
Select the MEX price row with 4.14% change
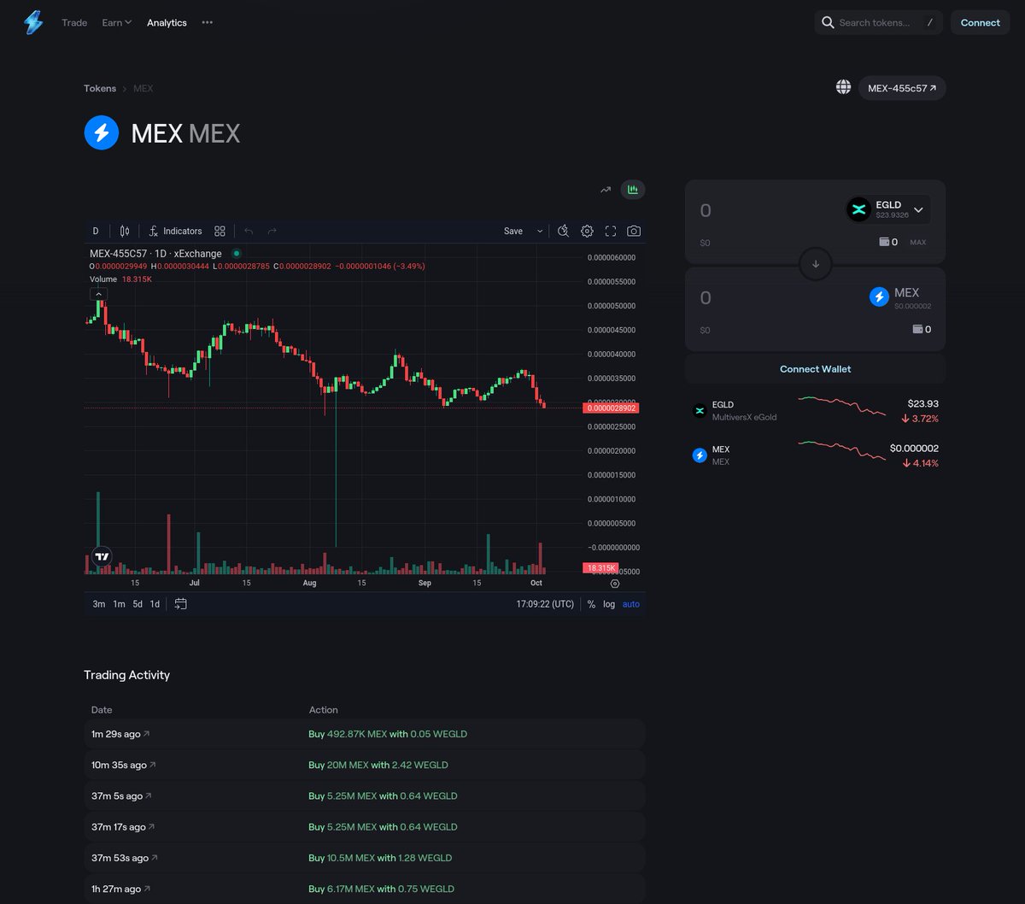[816, 455]
